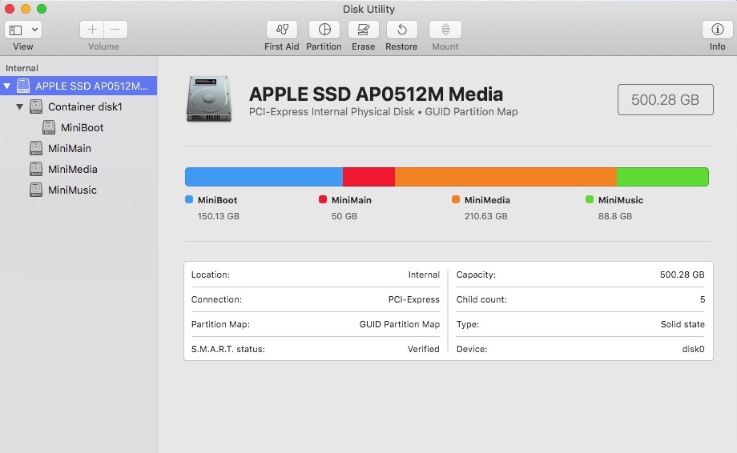The width and height of the screenshot is (737, 453).
Task: Click the blue MiniBoot usage bar segment
Action: click(264, 177)
